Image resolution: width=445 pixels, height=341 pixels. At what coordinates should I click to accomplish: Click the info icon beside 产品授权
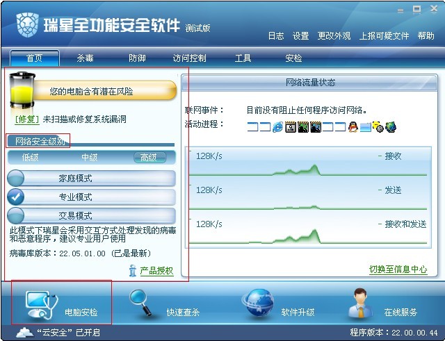click(x=133, y=271)
